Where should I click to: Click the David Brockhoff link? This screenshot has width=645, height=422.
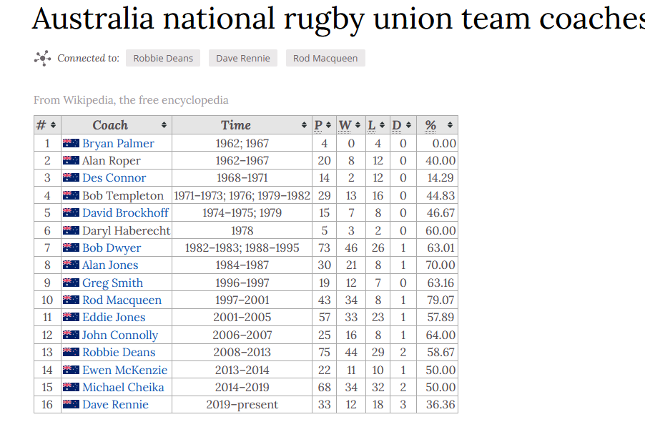tap(125, 212)
